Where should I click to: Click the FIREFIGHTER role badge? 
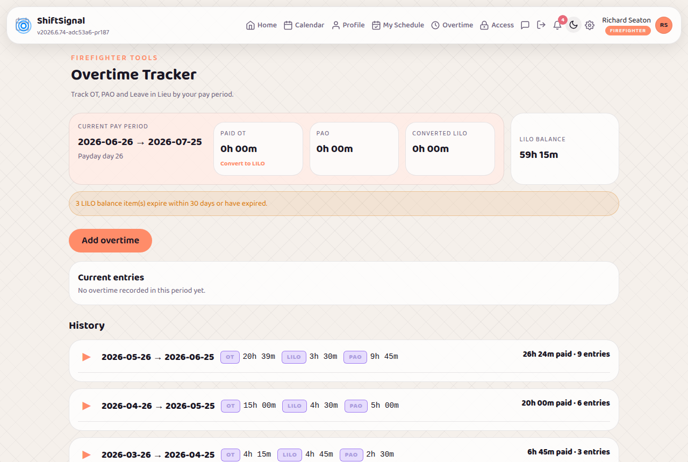pos(628,31)
